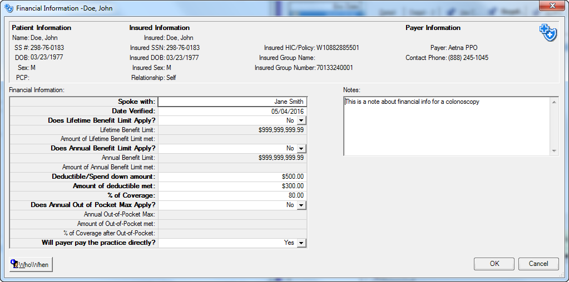The image size is (569, 282).
Task: Click the % of Coverage value field
Action: pyautogui.click(x=232, y=195)
